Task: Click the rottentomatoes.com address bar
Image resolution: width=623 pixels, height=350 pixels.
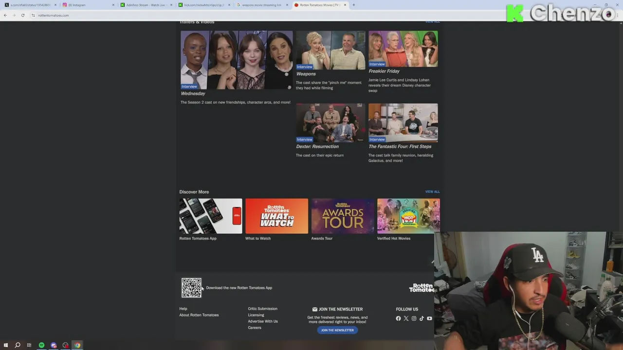Action: 54,15
